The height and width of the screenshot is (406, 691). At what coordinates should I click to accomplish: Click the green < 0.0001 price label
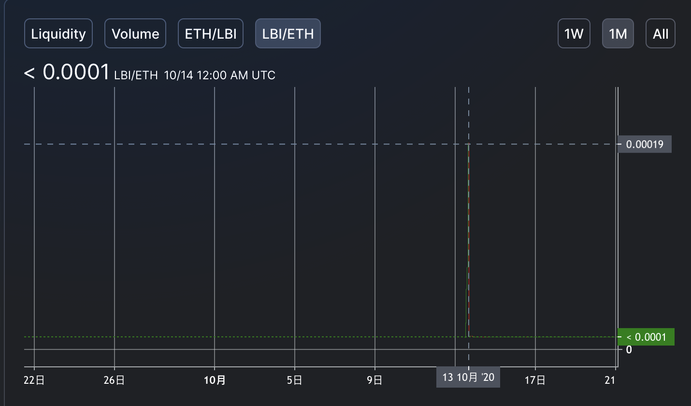click(x=646, y=337)
